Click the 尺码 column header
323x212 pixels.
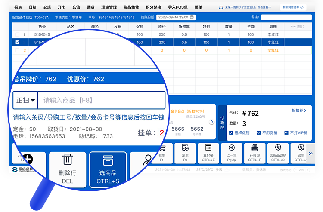(x=118, y=27)
